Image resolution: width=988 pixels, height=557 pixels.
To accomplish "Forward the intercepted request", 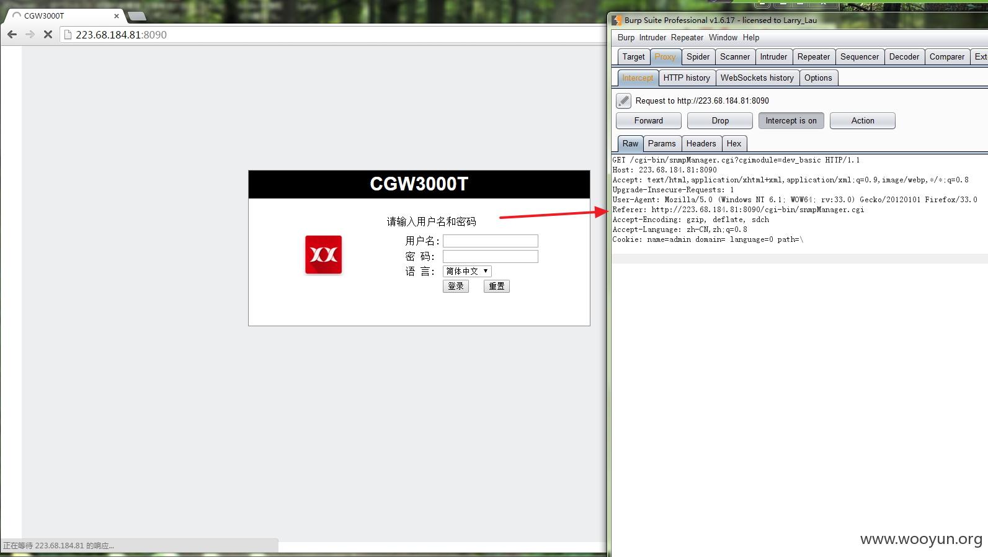I will pos(649,121).
